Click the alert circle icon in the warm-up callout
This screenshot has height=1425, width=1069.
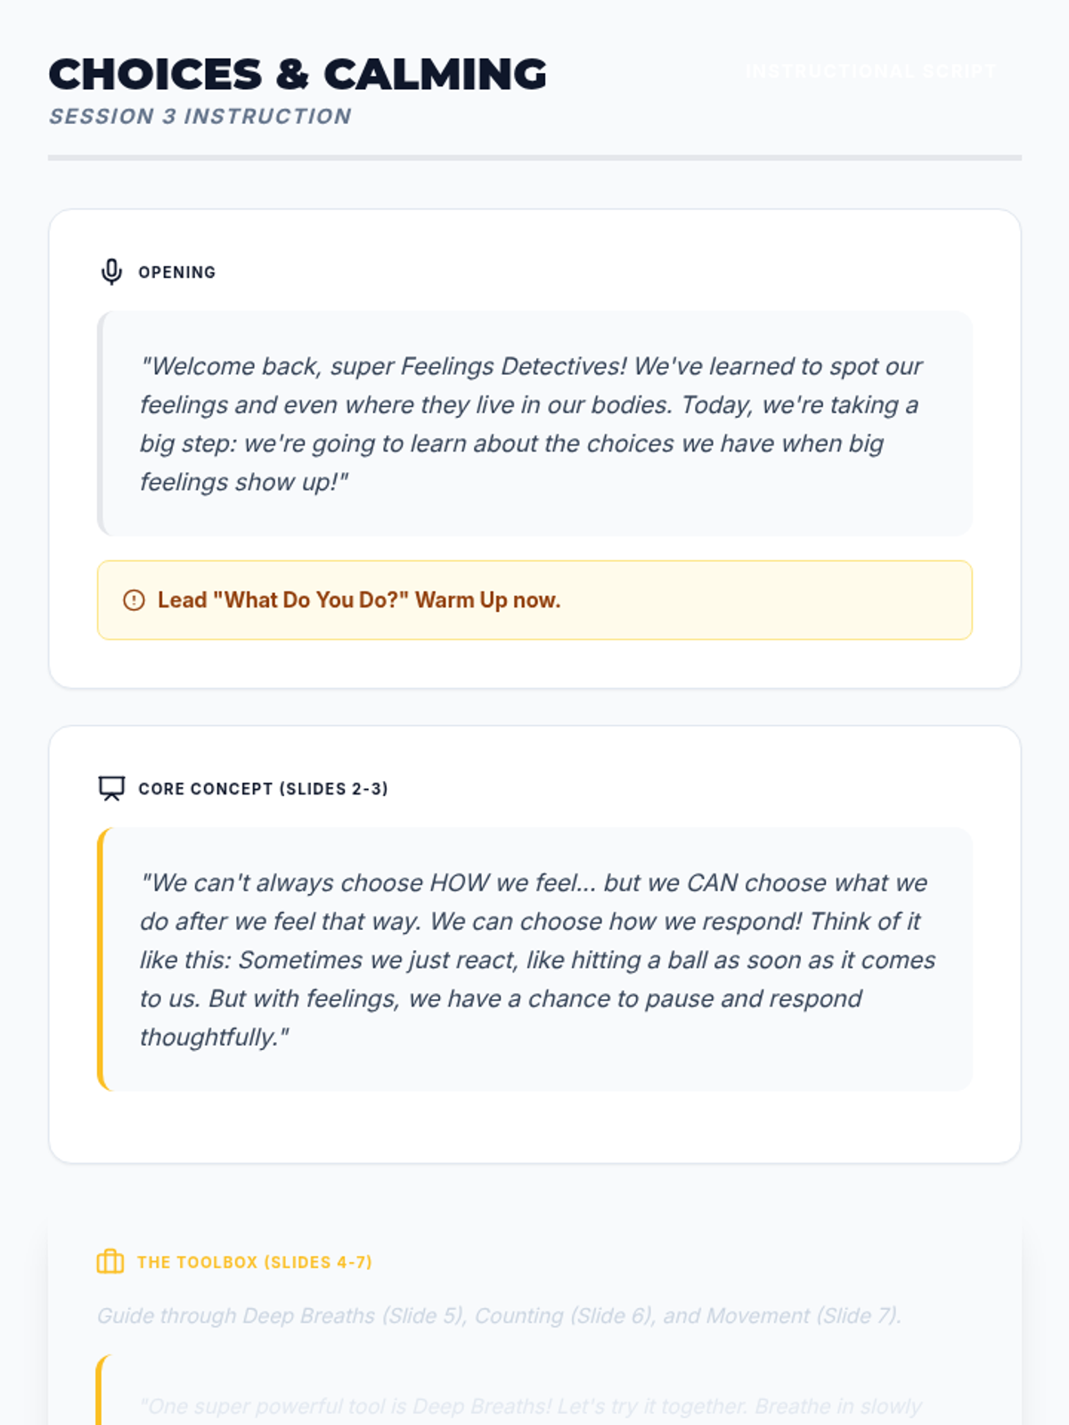(134, 600)
